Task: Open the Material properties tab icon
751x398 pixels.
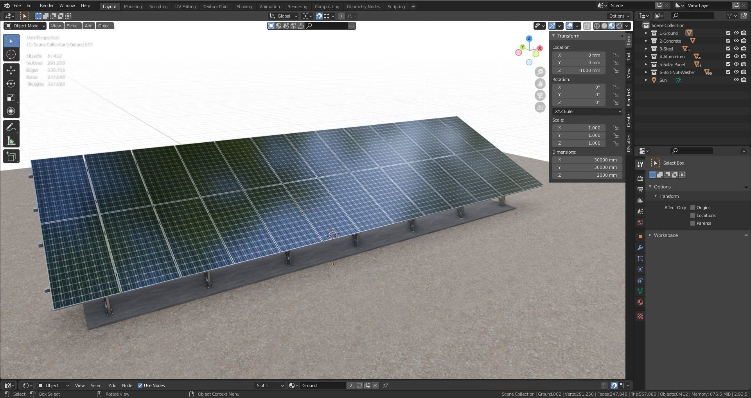Action: pos(640,302)
